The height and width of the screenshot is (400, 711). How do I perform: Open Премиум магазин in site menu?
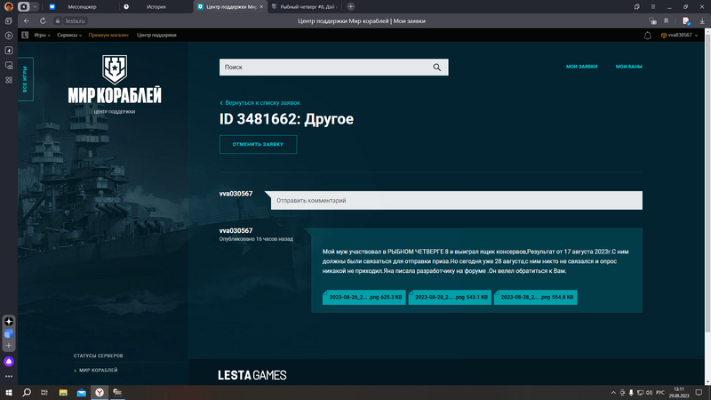point(108,35)
